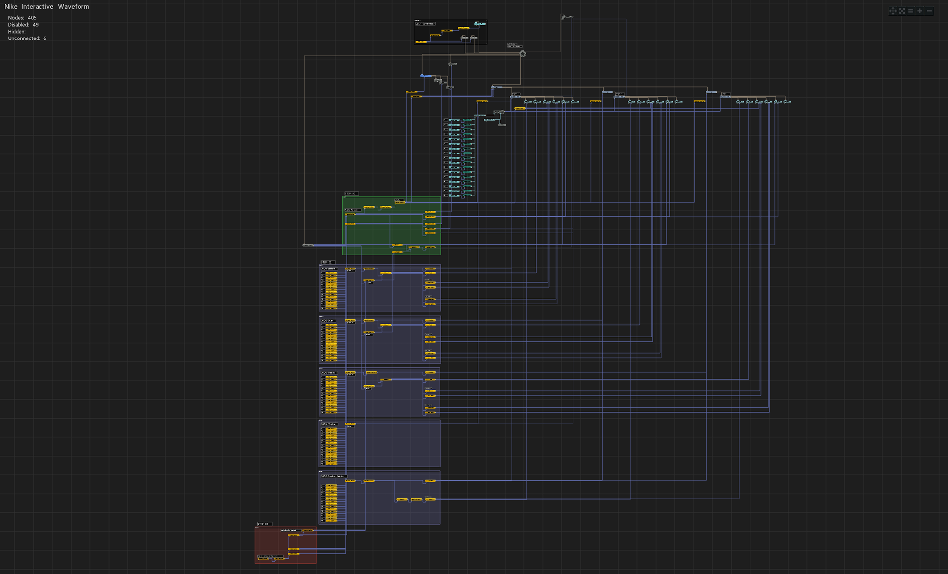Select the blue node below the OSC Screenshot group
948x574 pixels.
(426, 76)
